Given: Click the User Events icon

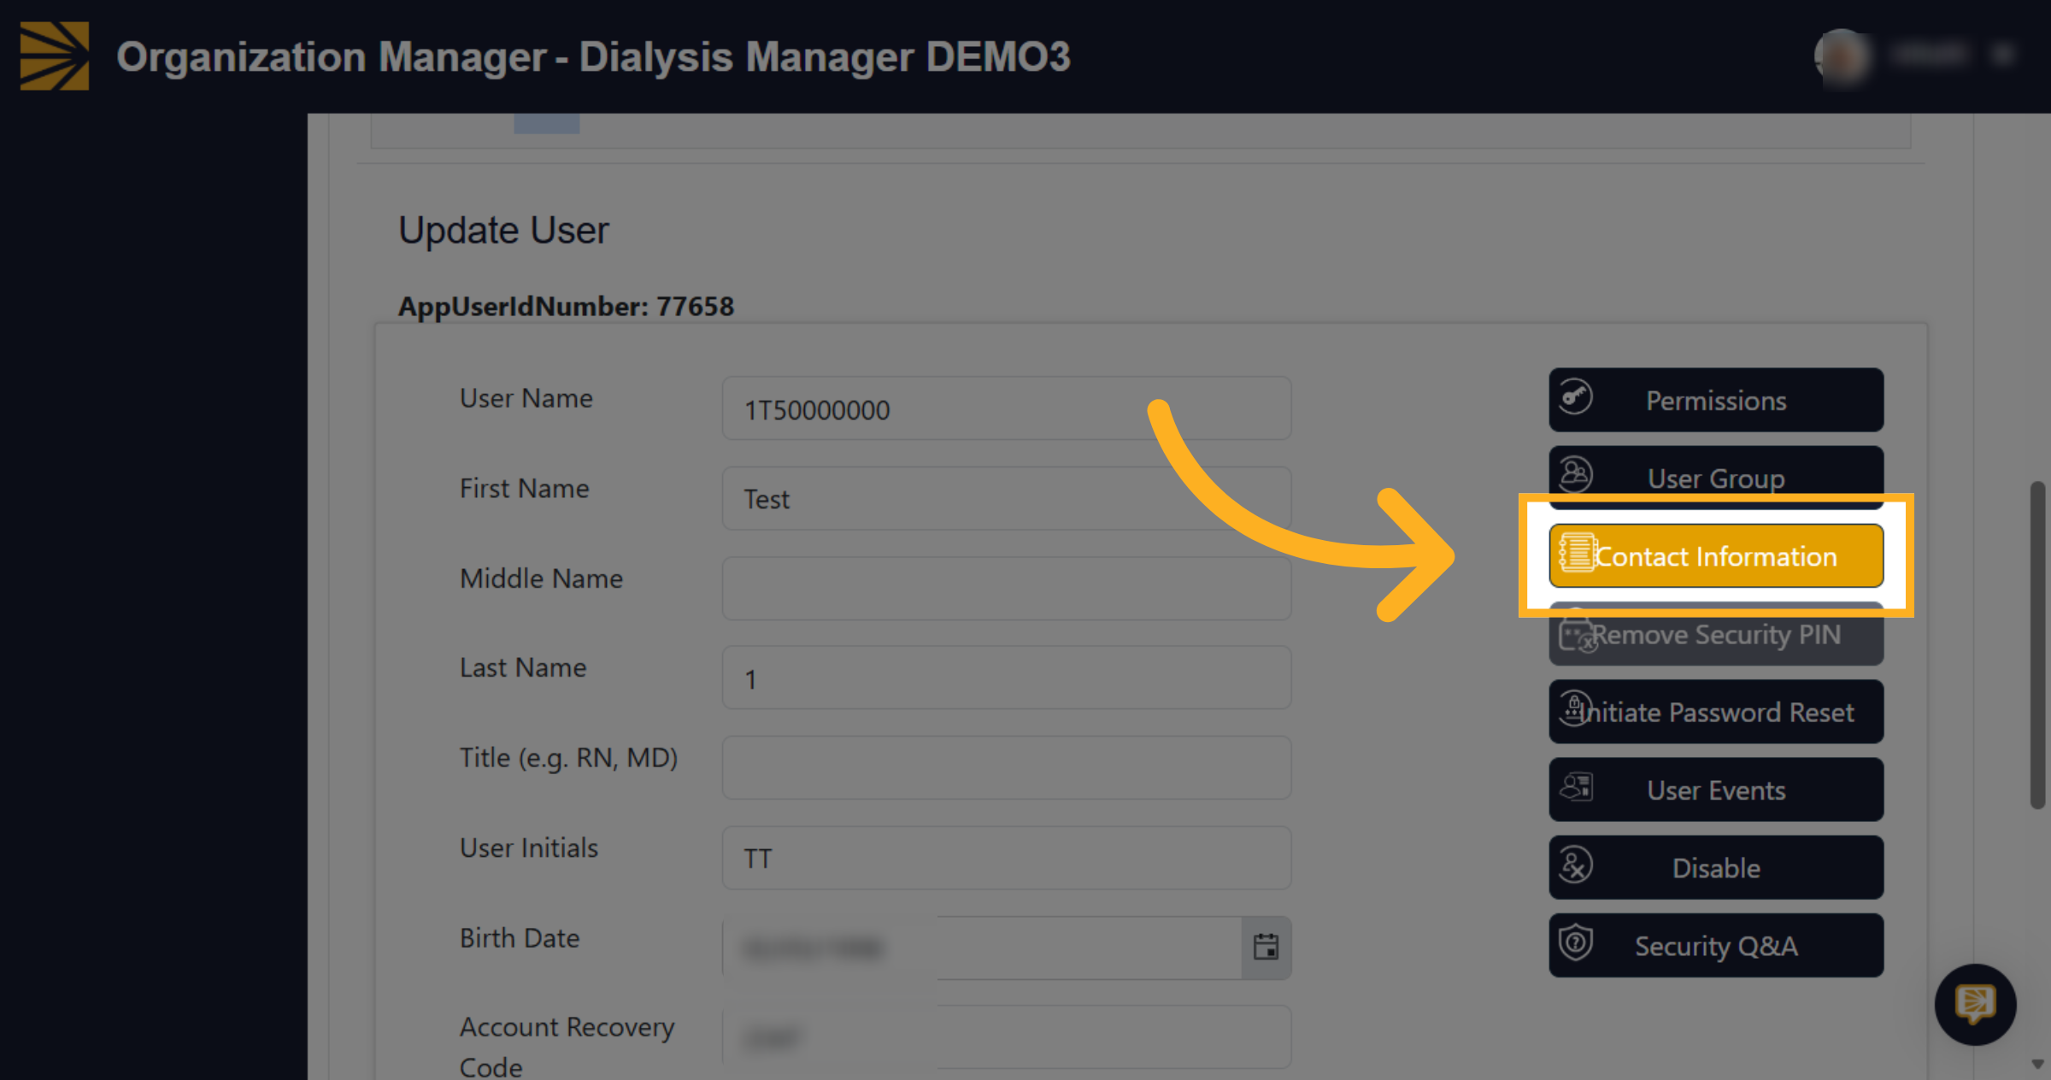Looking at the screenshot, I should tap(1577, 787).
